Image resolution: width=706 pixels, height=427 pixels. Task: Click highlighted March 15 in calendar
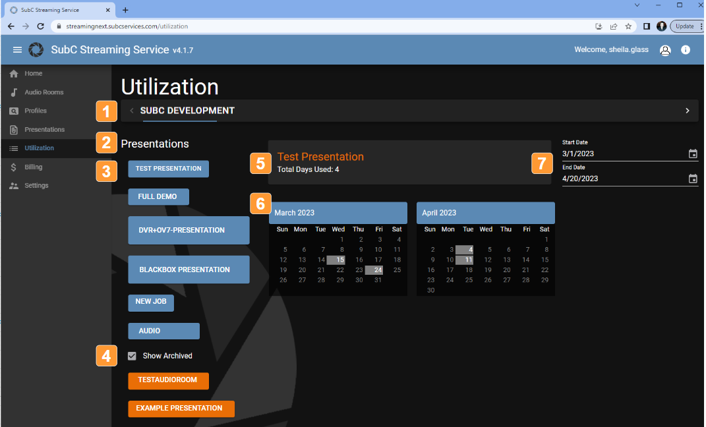coord(336,260)
